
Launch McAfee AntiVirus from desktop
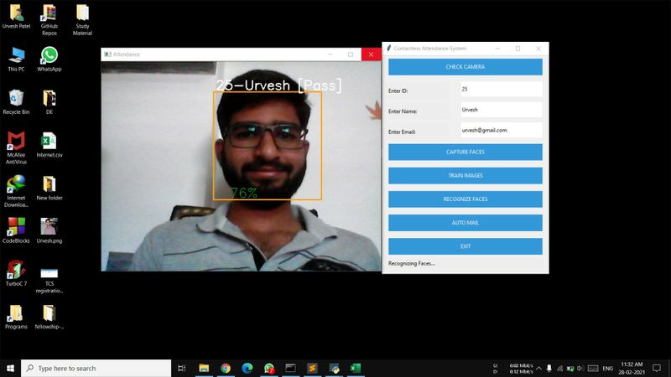[15, 142]
